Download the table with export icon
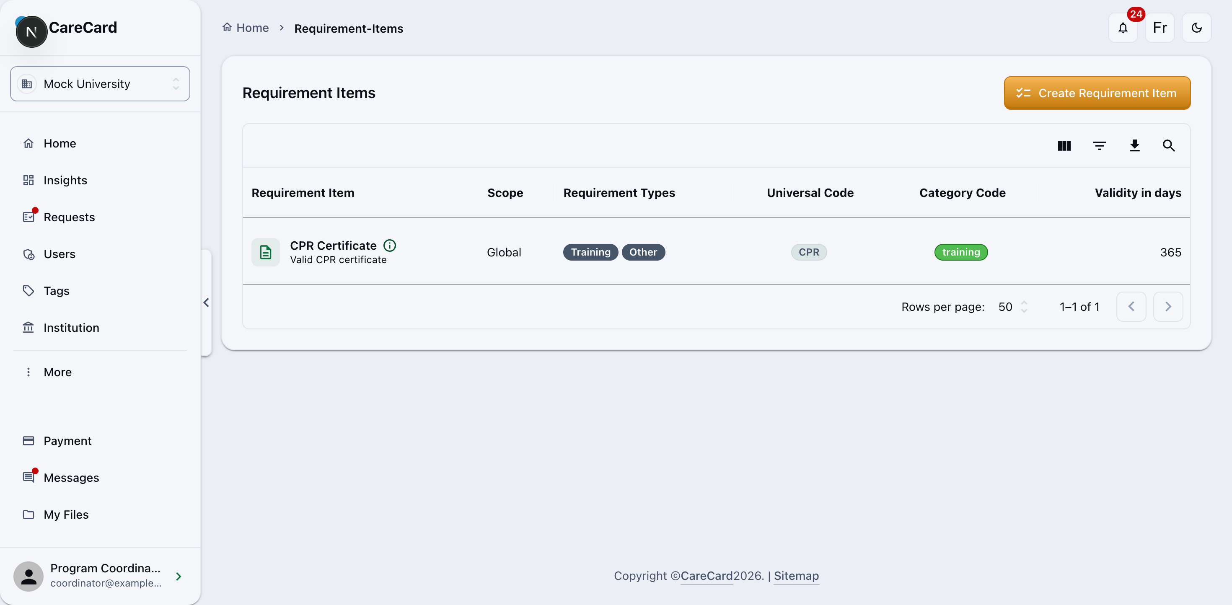This screenshot has width=1232, height=605. pos(1134,145)
